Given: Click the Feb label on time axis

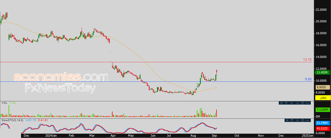Looking at the screenshot, I should [71, 136].
